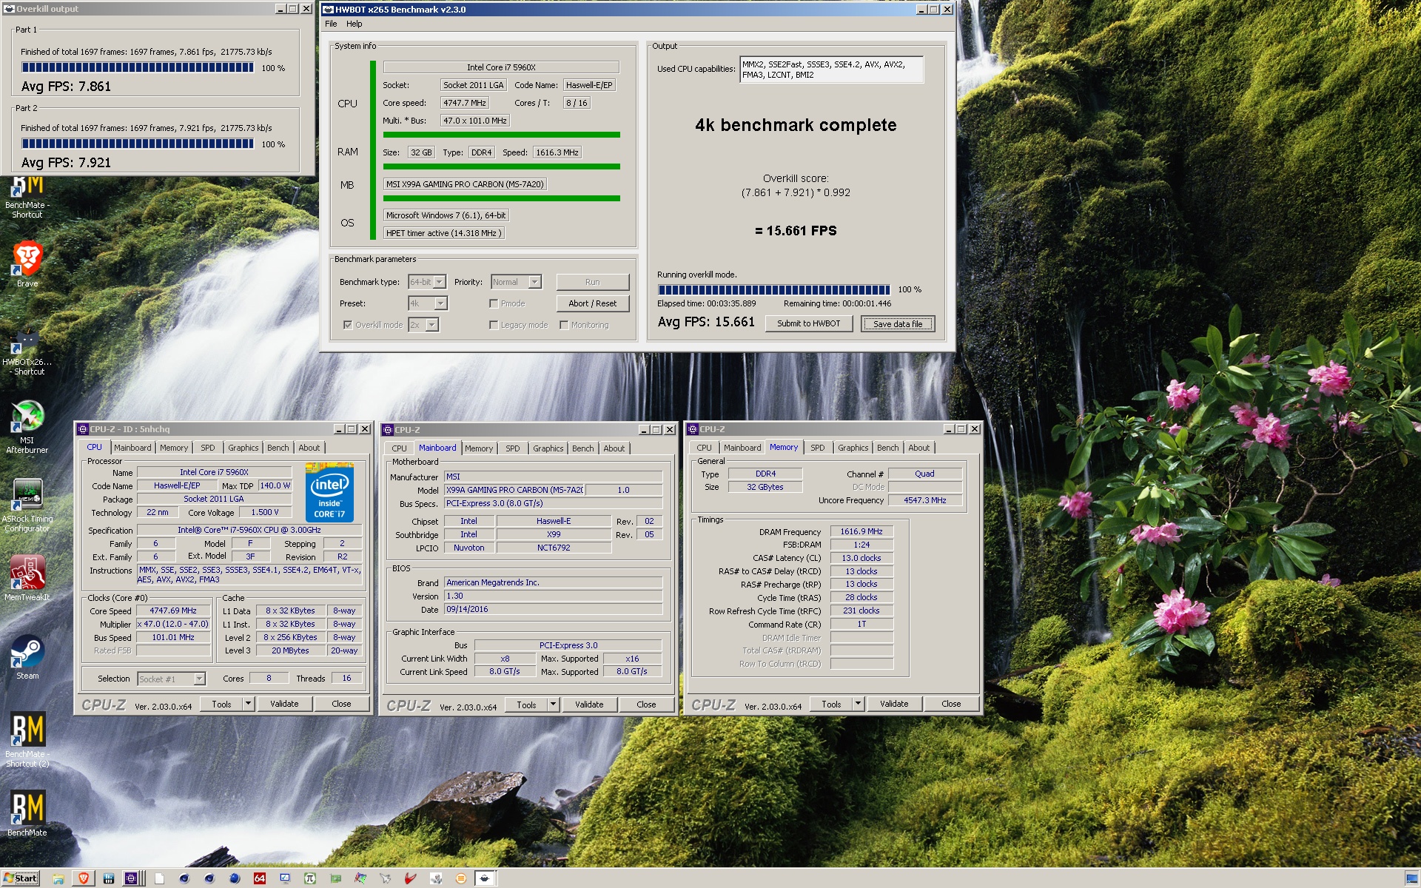Toggle the Pmode checkbox
The image size is (1421, 888).
[x=494, y=303]
